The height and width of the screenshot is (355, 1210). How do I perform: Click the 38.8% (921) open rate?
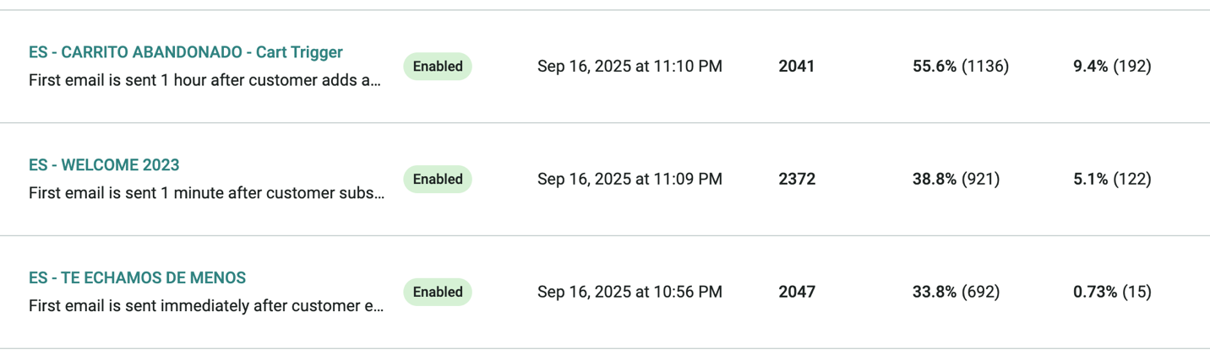click(956, 180)
